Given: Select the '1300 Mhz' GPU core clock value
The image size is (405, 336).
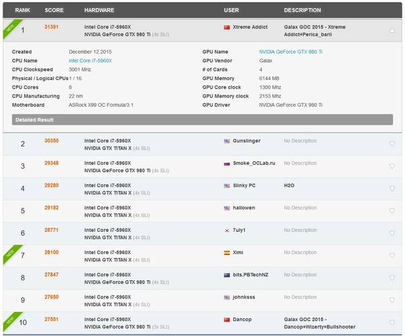Looking at the screenshot, I should pos(270,87).
